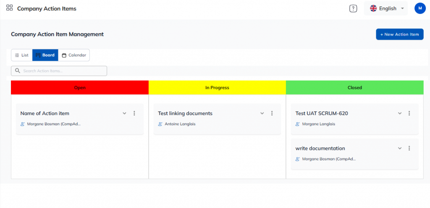This screenshot has height=208, width=430.
Task: Open the user avatar M menu
Action: pyautogui.click(x=420, y=8)
